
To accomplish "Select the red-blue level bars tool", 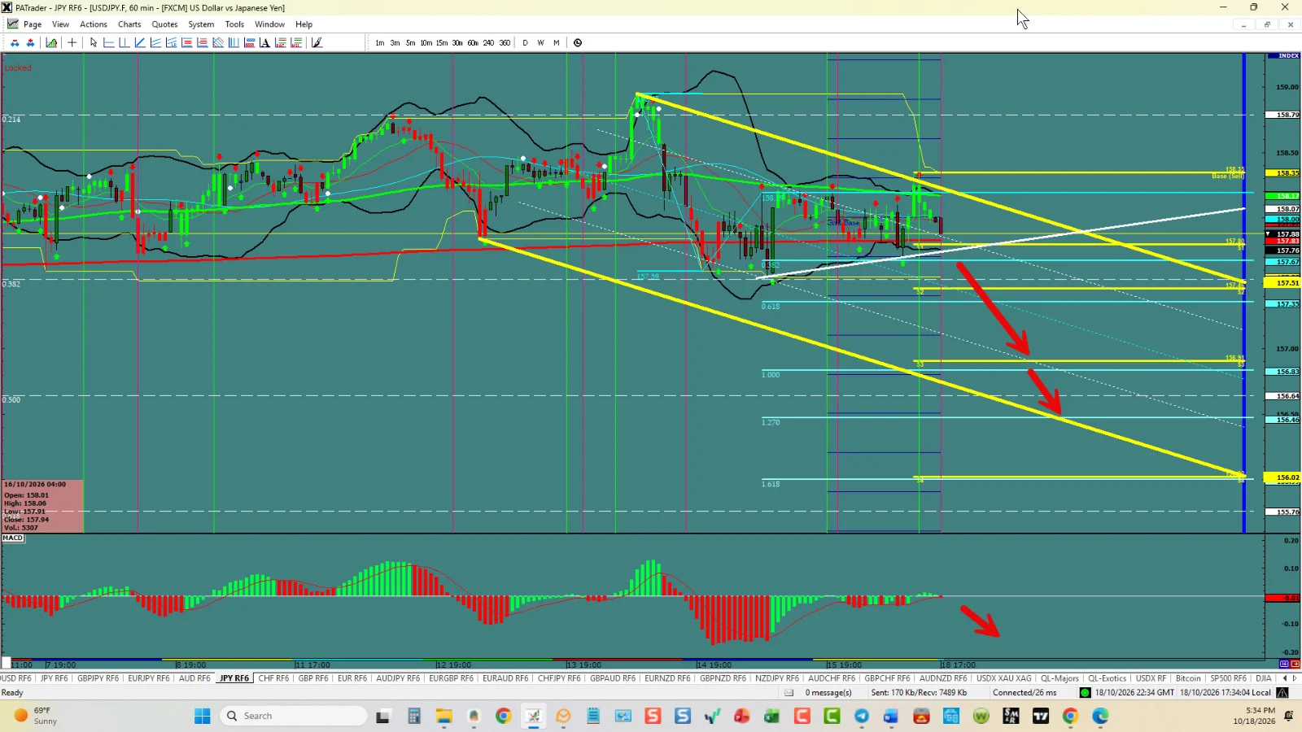I will 249,42.
